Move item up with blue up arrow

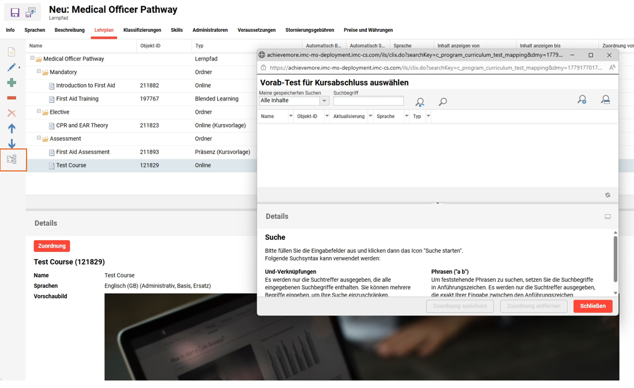click(12, 129)
